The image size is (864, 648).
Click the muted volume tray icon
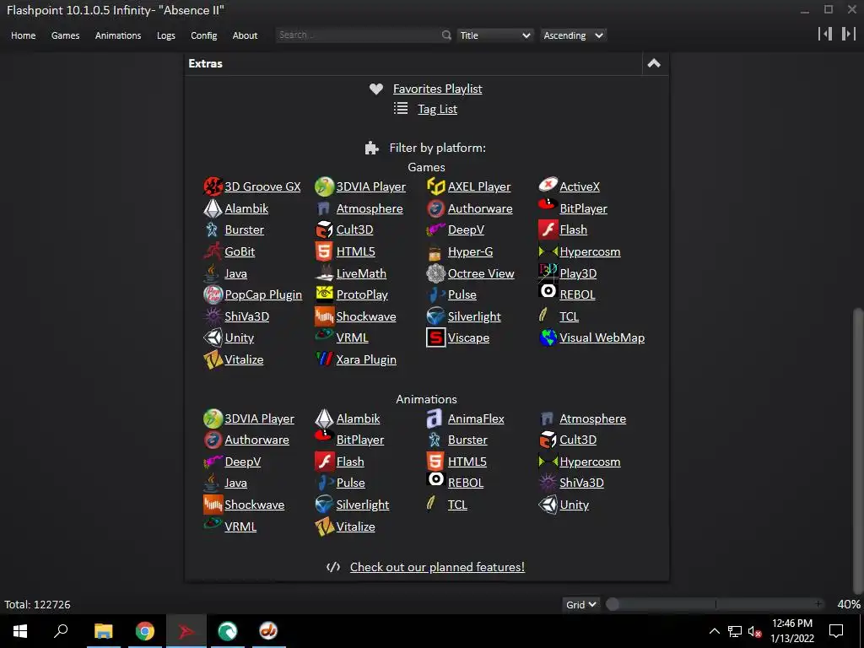(x=754, y=631)
